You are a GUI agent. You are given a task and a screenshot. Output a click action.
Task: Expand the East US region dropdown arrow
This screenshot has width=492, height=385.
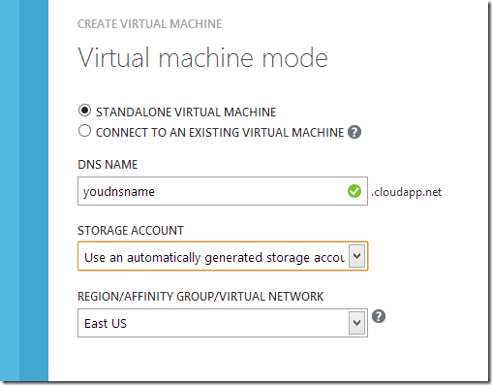coord(356,323)
